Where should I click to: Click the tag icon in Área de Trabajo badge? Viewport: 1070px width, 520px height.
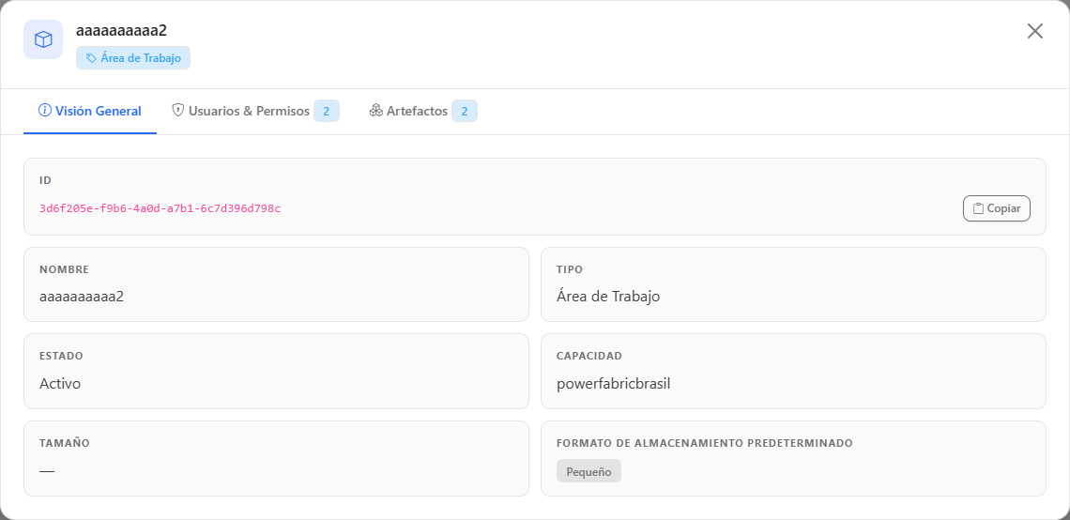coord(91,58)
